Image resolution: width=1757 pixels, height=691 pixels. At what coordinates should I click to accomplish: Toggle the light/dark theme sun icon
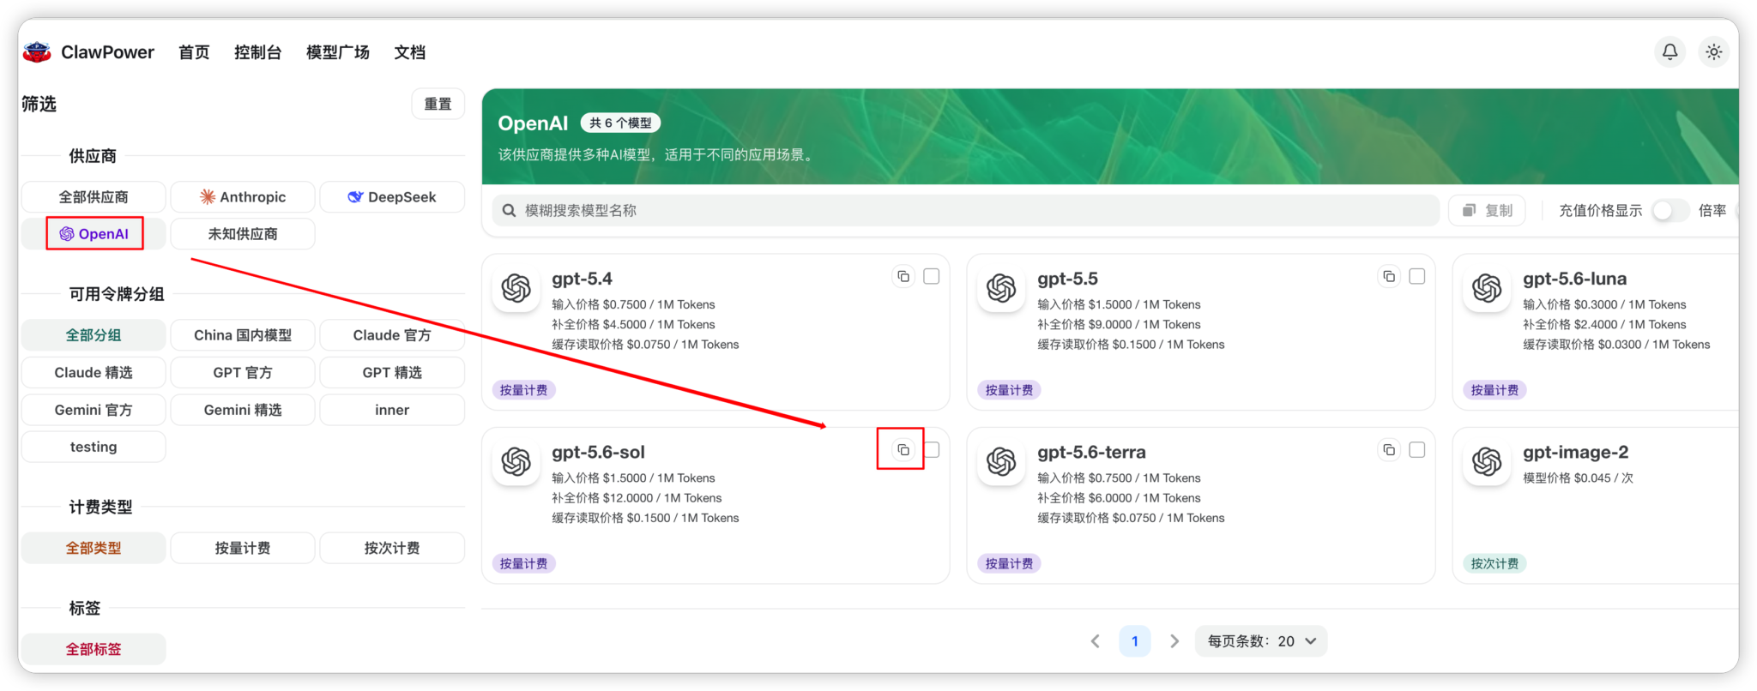pyautogui.click(x=1713, y=52)
